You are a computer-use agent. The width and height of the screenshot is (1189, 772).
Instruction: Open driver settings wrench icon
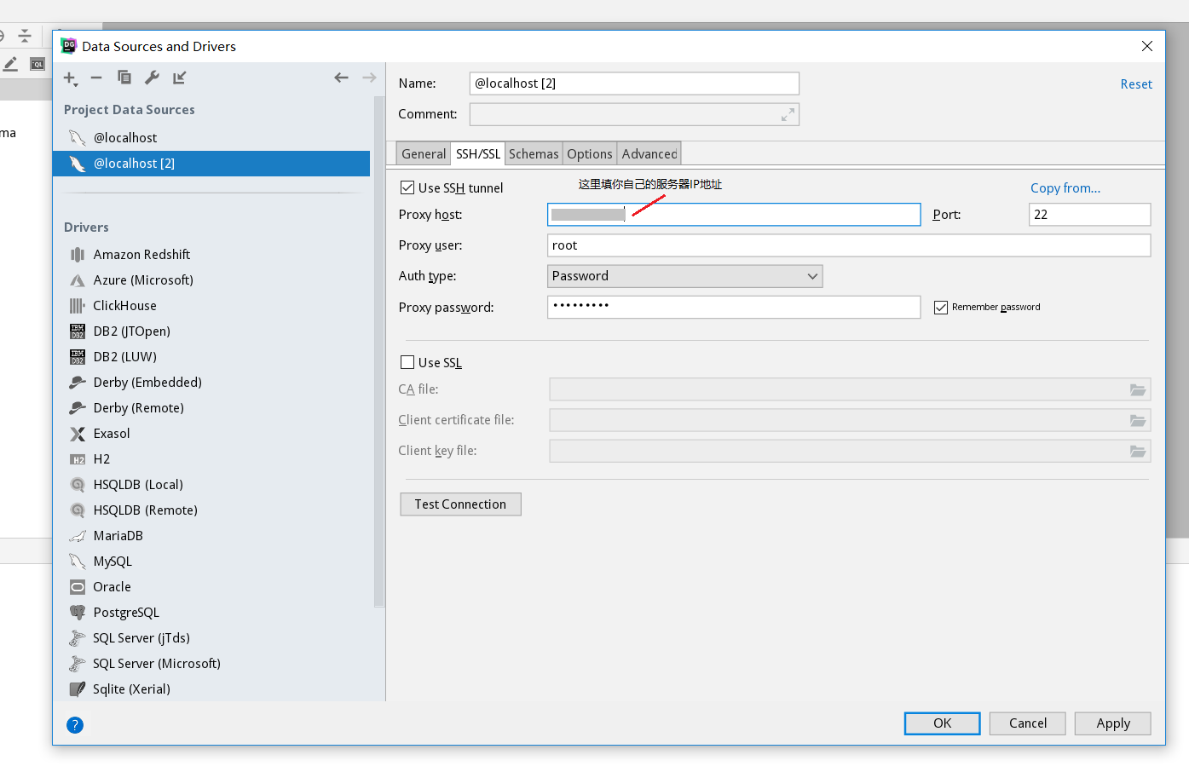152,78
